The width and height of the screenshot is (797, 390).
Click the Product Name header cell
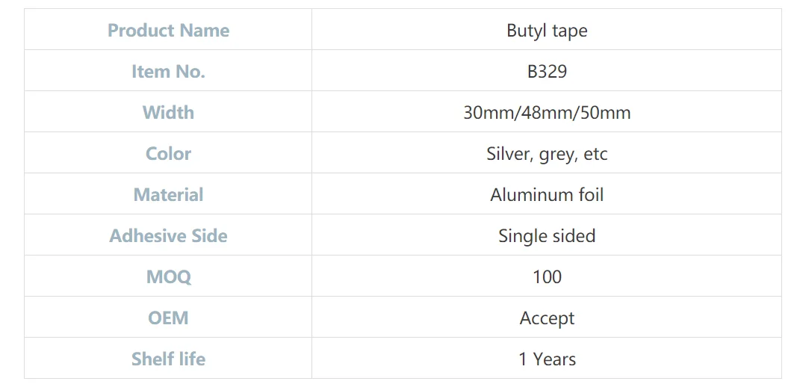pos(168,31)
